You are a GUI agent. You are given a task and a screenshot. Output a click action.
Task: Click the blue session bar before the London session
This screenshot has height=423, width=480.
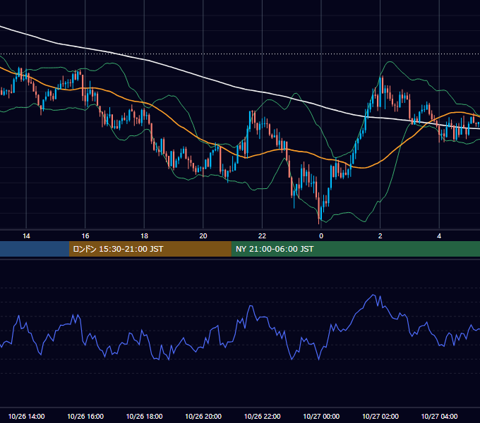click(35, 249)
